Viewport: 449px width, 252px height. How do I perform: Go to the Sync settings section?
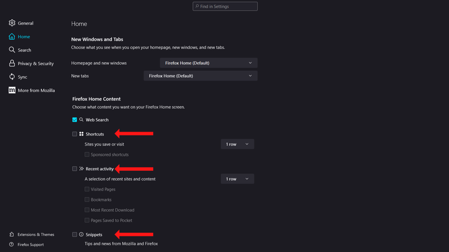(x=22, y=77)
